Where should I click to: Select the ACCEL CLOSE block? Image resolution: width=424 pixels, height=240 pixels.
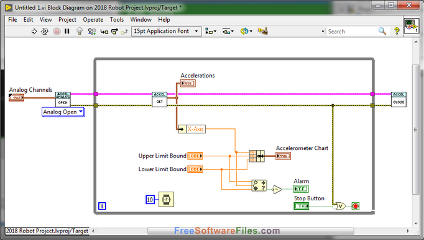(399, 99)
